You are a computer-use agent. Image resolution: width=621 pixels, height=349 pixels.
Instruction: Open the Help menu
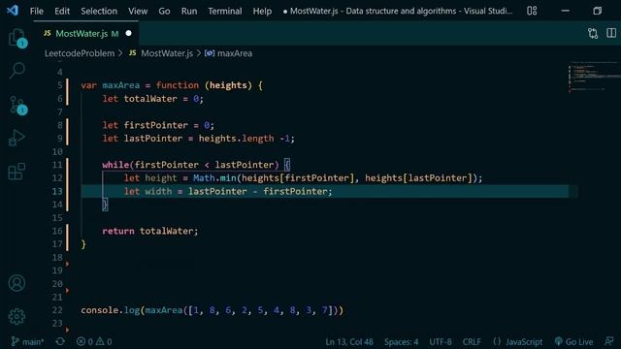tap(262, 11)
